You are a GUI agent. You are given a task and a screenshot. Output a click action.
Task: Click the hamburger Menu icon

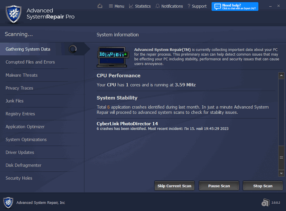111,6
